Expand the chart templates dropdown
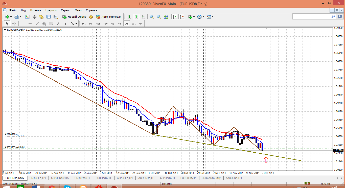 pos(213,17)
